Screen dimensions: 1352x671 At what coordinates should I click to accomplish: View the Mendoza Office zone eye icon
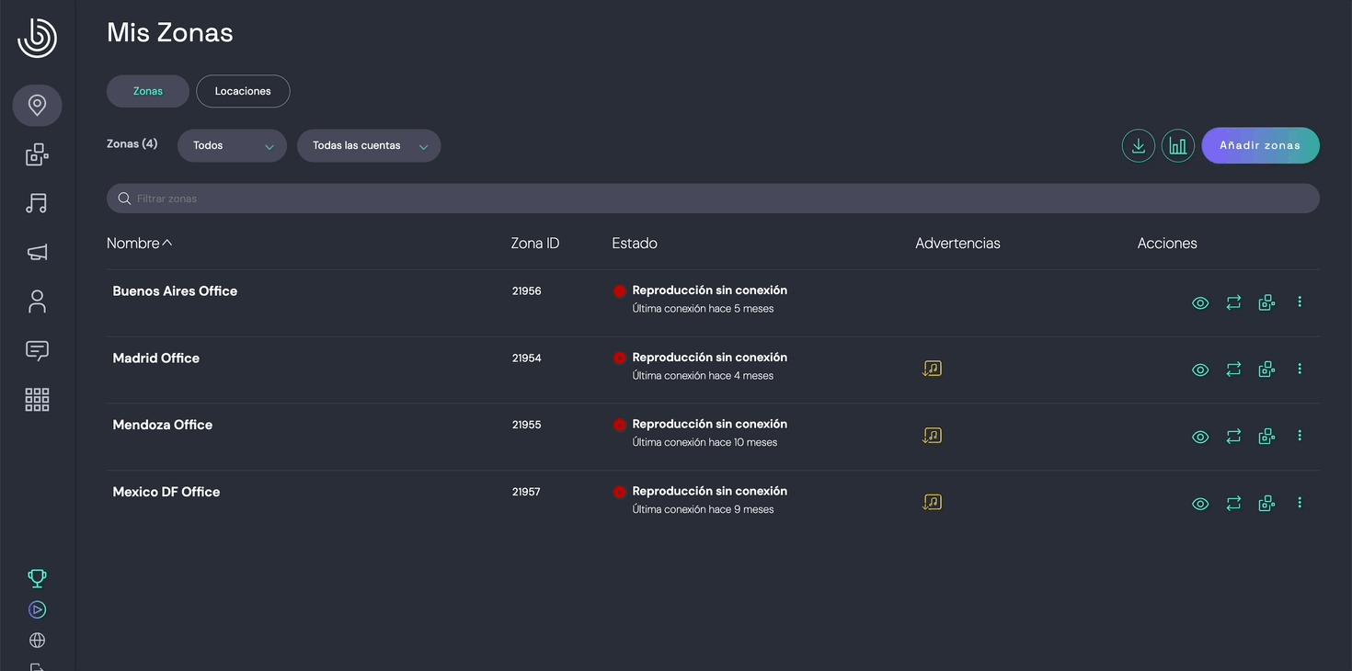pos(1200,437)
